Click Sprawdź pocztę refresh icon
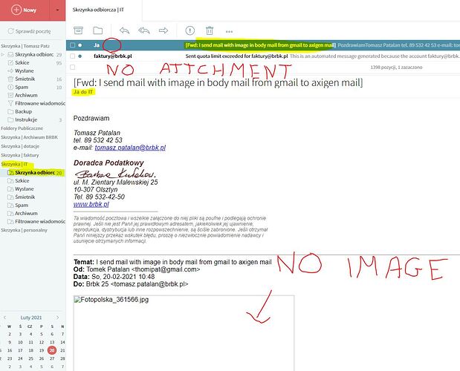Screen dimensions: 460x371 [11, 31]
